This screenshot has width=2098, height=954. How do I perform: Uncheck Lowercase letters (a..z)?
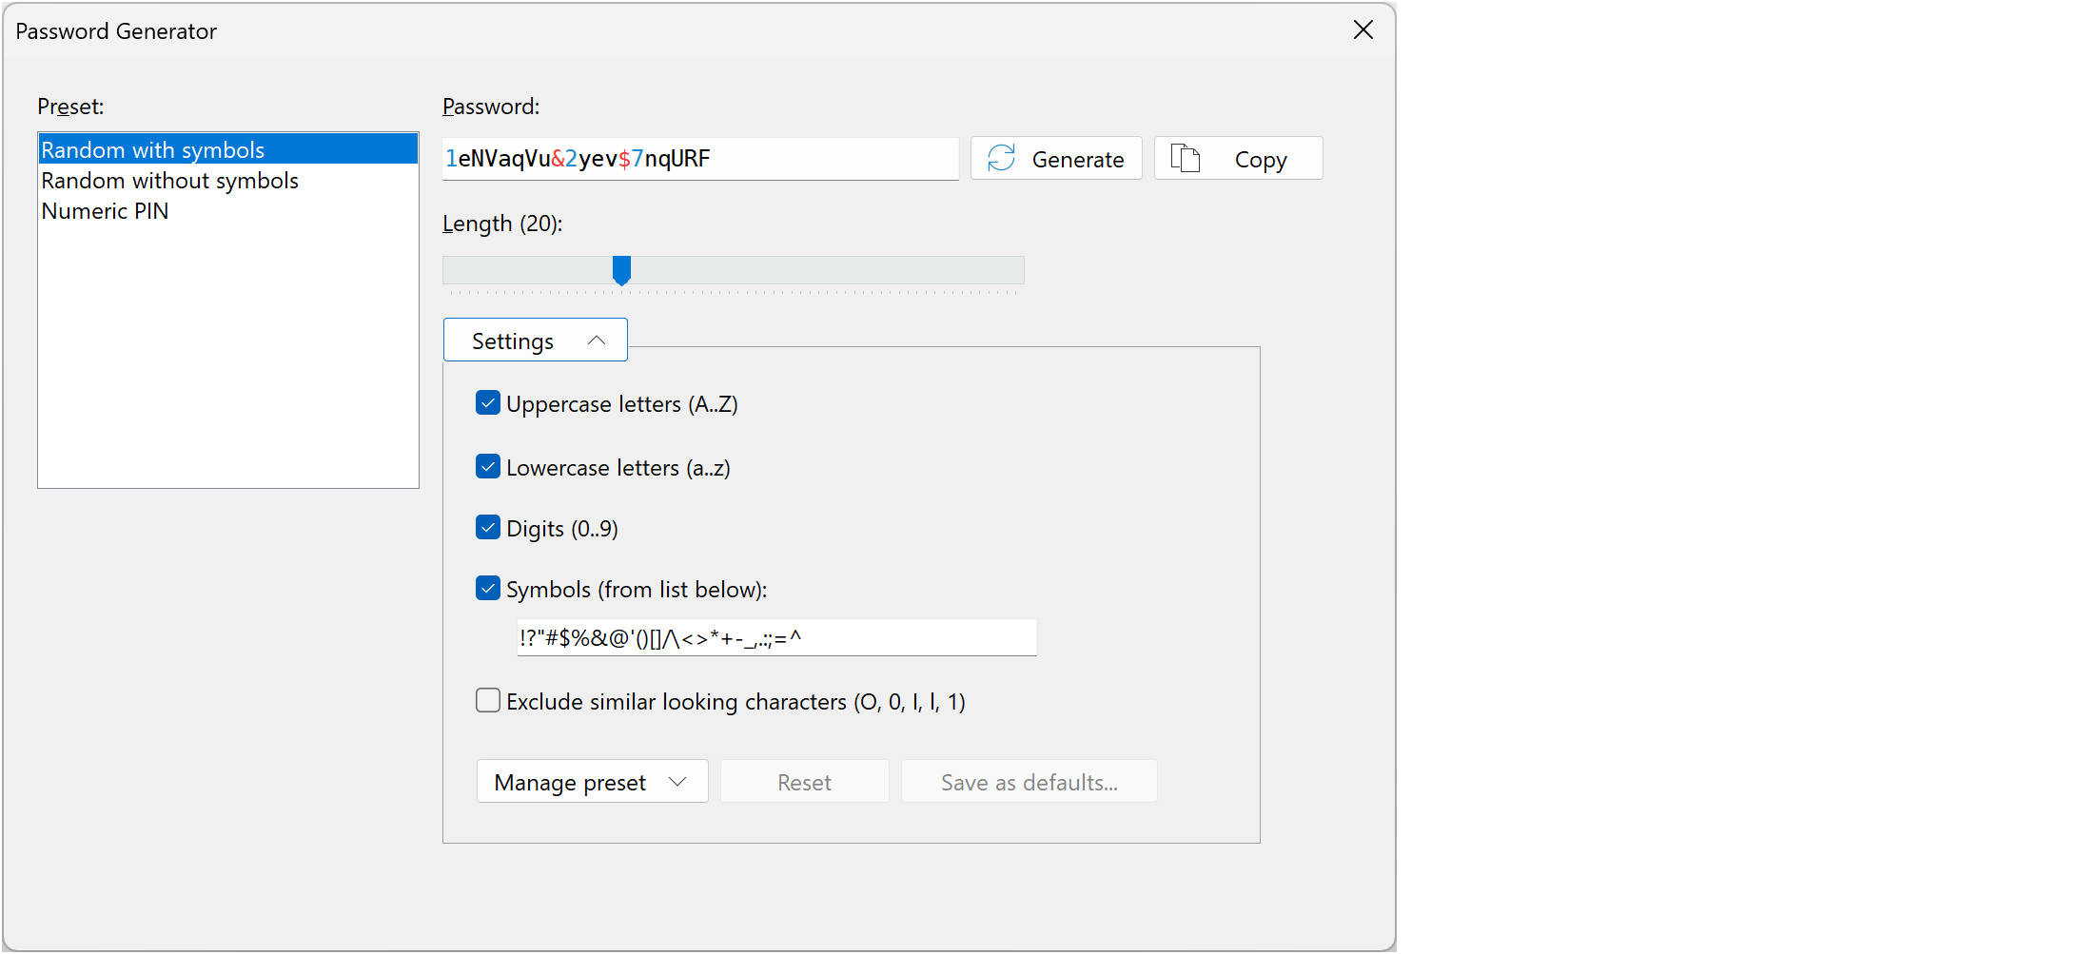(488, 467)
